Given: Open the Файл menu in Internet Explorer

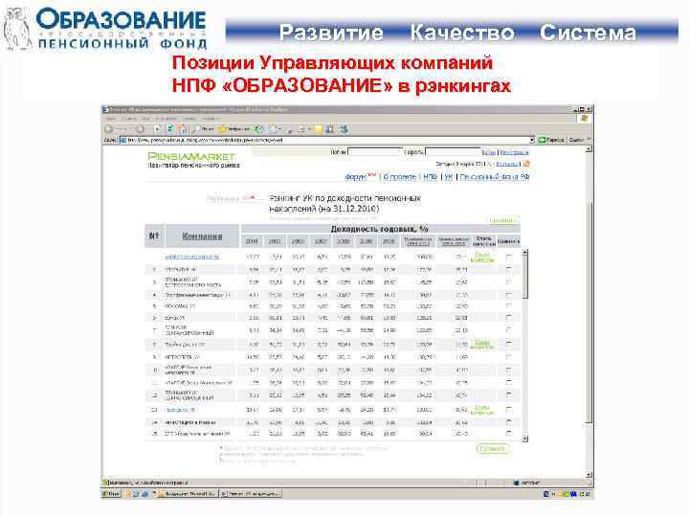Looking at the screenshot, I should [111, 119].
